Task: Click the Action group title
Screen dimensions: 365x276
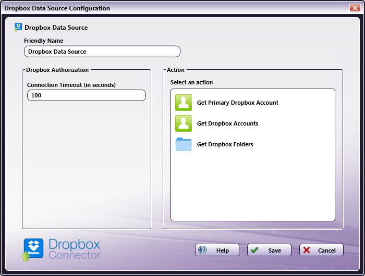Action: click(x=176, y=70)
